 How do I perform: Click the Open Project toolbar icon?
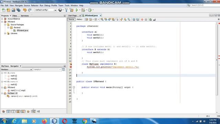click(13, 10)
